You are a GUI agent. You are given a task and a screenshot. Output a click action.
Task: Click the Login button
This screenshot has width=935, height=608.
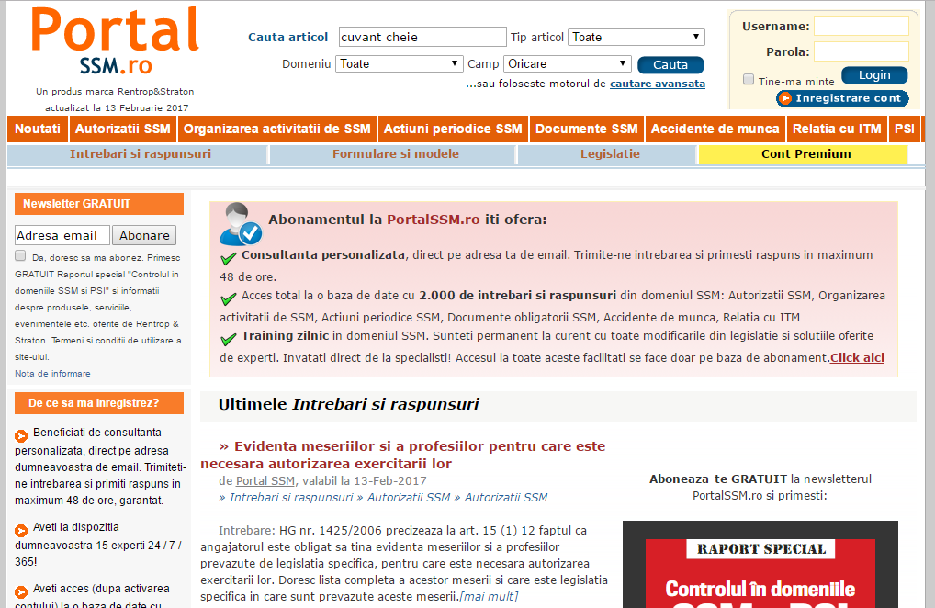(873, 75)
